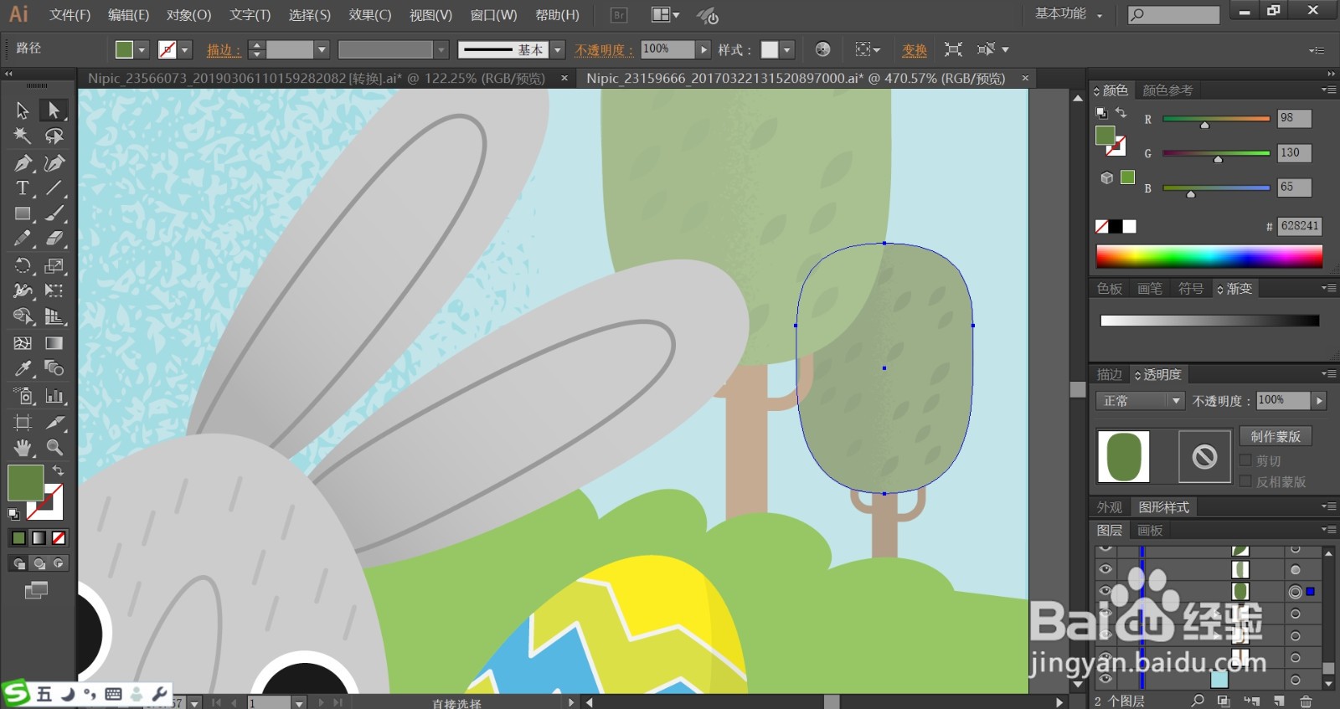
Task: Toggle target circle of selected green oval sublayer
Action: coord(1296,592)
